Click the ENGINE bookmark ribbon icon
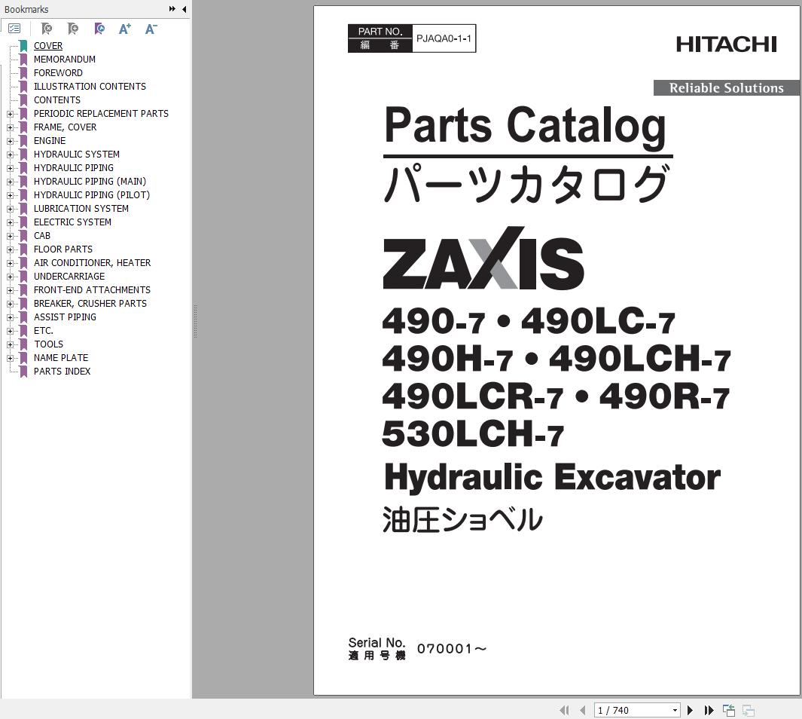 pos(23,141)
